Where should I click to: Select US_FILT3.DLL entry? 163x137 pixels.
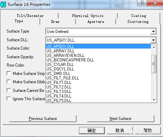(x=98, y=92)
